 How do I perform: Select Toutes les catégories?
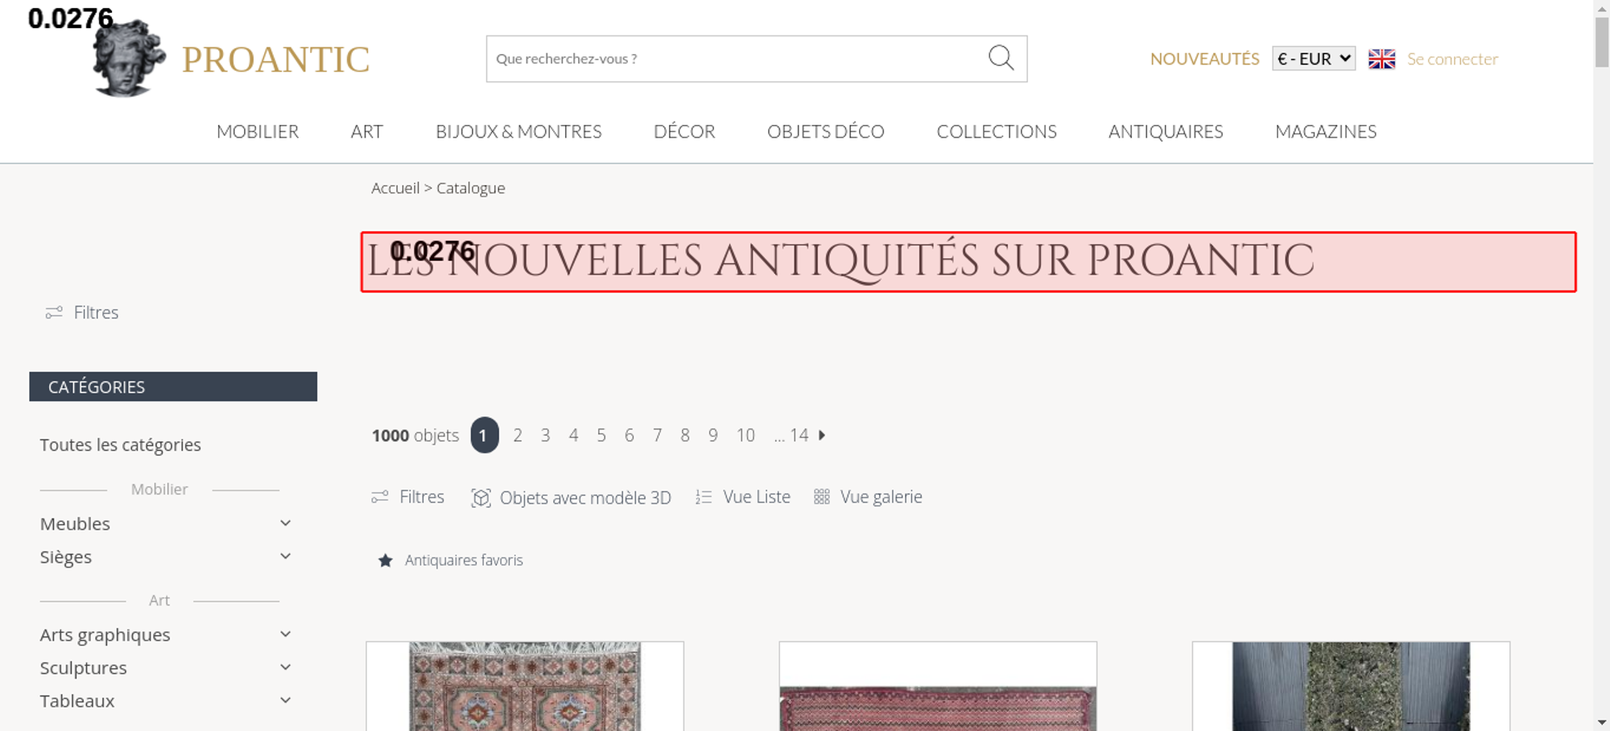click(x=121, y=444)
